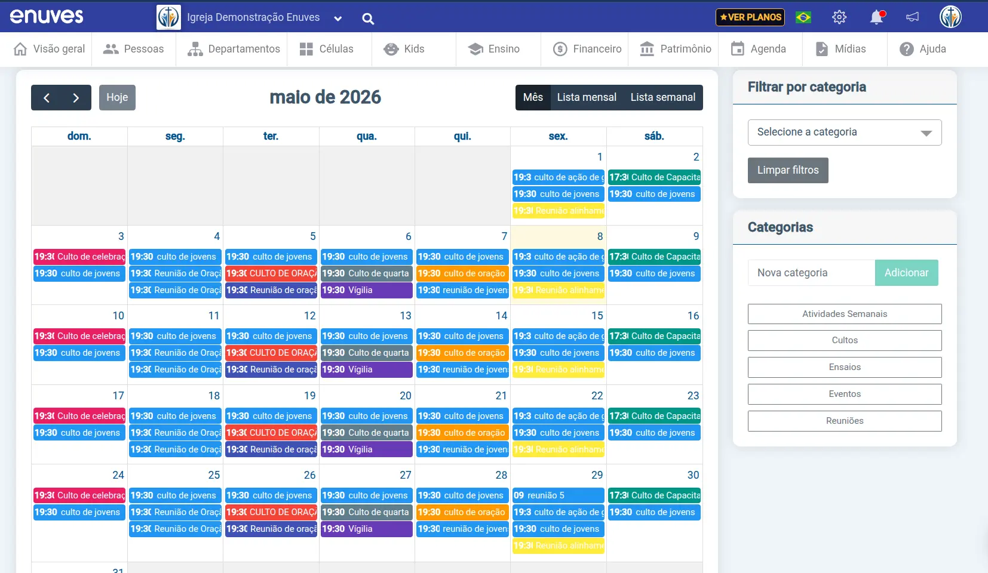Click the Limpar filtros button
988x573 pixels.
788,170
